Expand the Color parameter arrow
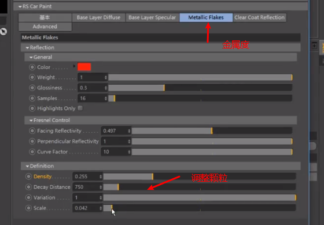 [74, 66]
